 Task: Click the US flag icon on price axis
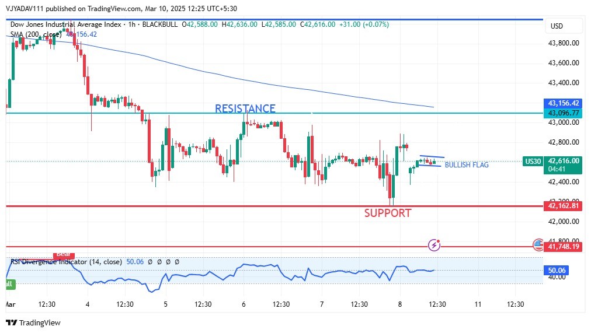[x=538, y=245]
